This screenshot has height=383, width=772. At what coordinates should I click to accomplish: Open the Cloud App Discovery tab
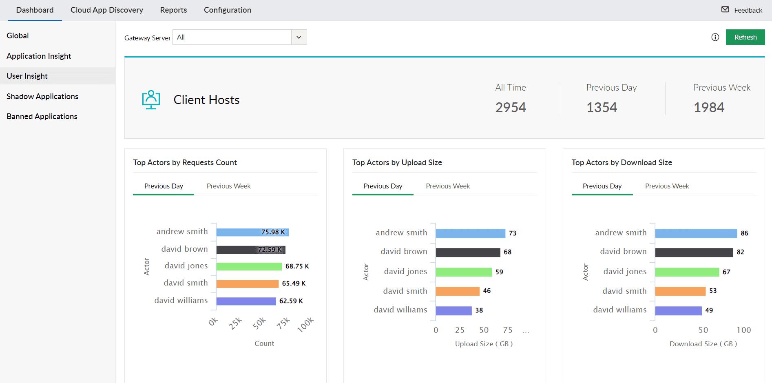pos(107,10)
